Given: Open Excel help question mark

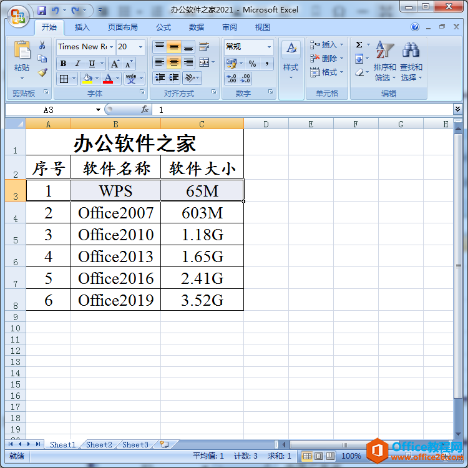Looking at the screenshot, I should [415, 27].
